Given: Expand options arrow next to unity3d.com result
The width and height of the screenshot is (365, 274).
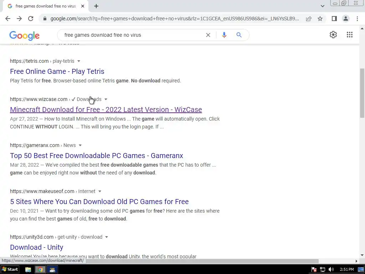Looking at the screenshot, I should click(106, 237).
